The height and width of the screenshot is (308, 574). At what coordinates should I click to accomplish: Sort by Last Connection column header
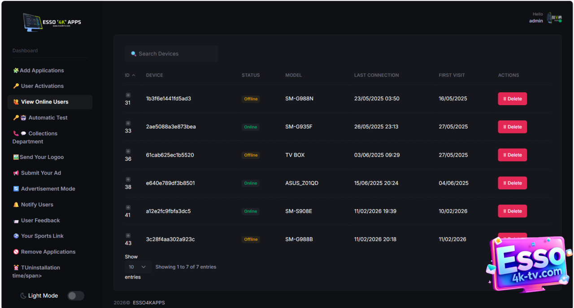tap(376, 75)
